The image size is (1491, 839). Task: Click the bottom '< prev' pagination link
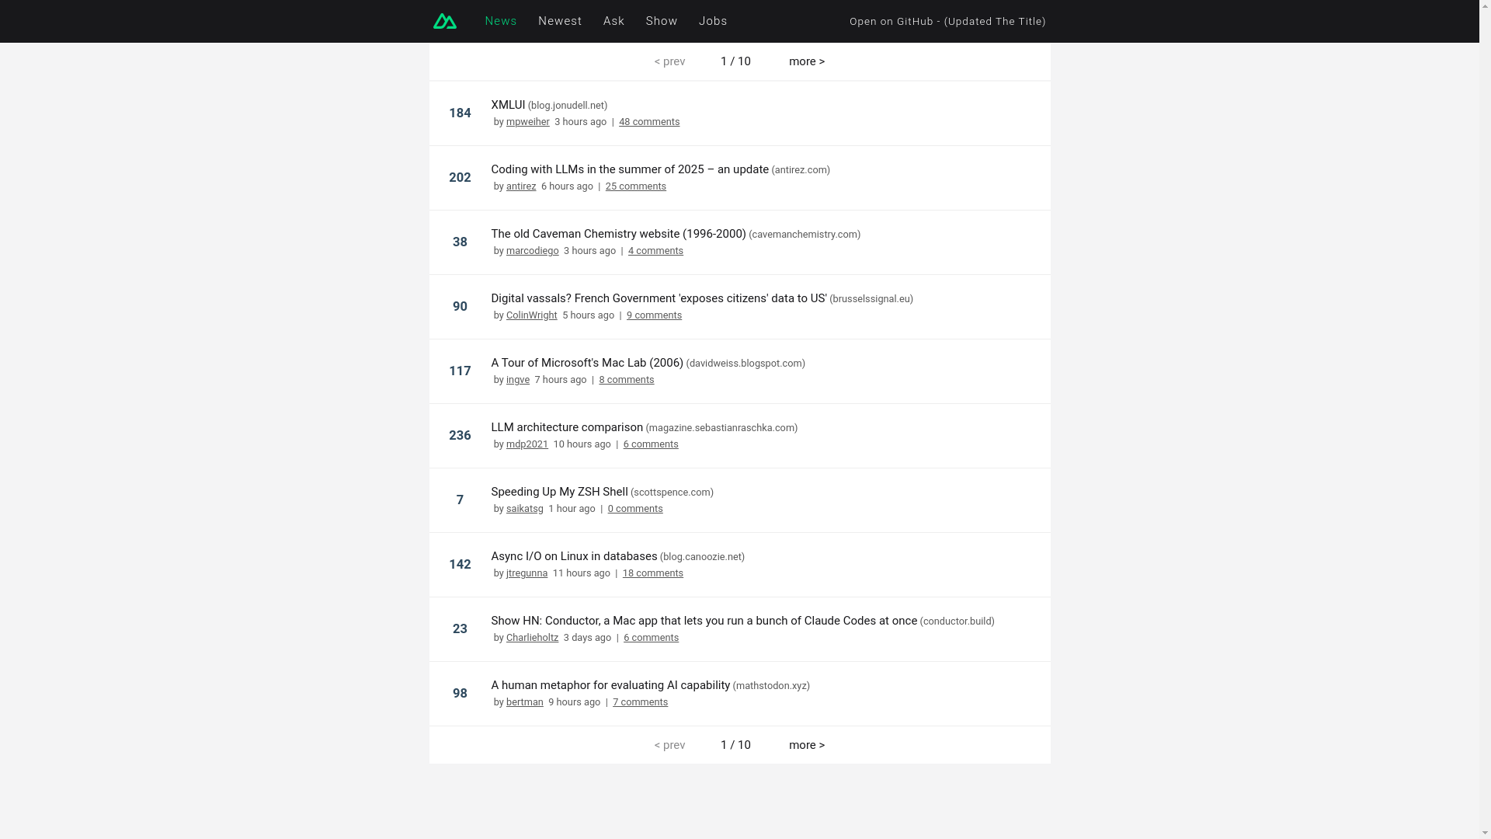(669, 745)
